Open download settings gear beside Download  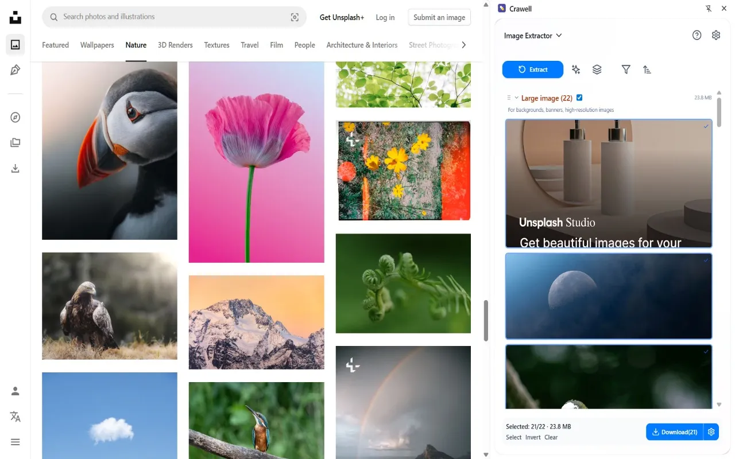click(711, 432)
